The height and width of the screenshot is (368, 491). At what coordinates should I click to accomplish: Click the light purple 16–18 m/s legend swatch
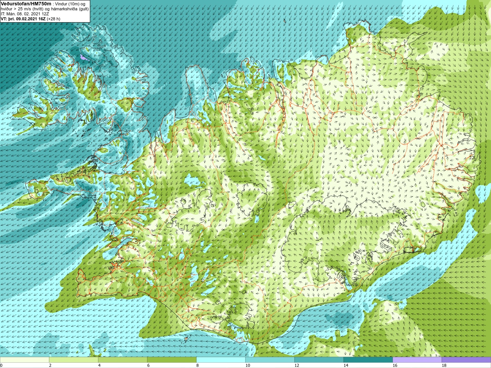(417, 360)
